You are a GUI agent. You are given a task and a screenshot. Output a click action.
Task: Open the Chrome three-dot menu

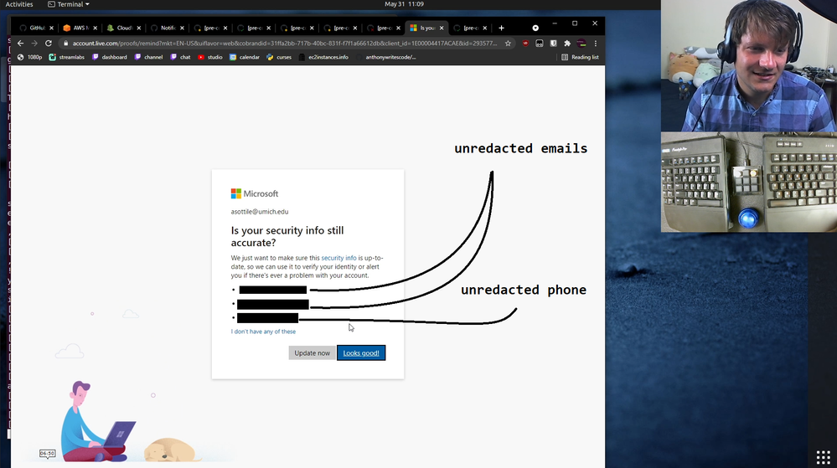[x=596, y=44]
